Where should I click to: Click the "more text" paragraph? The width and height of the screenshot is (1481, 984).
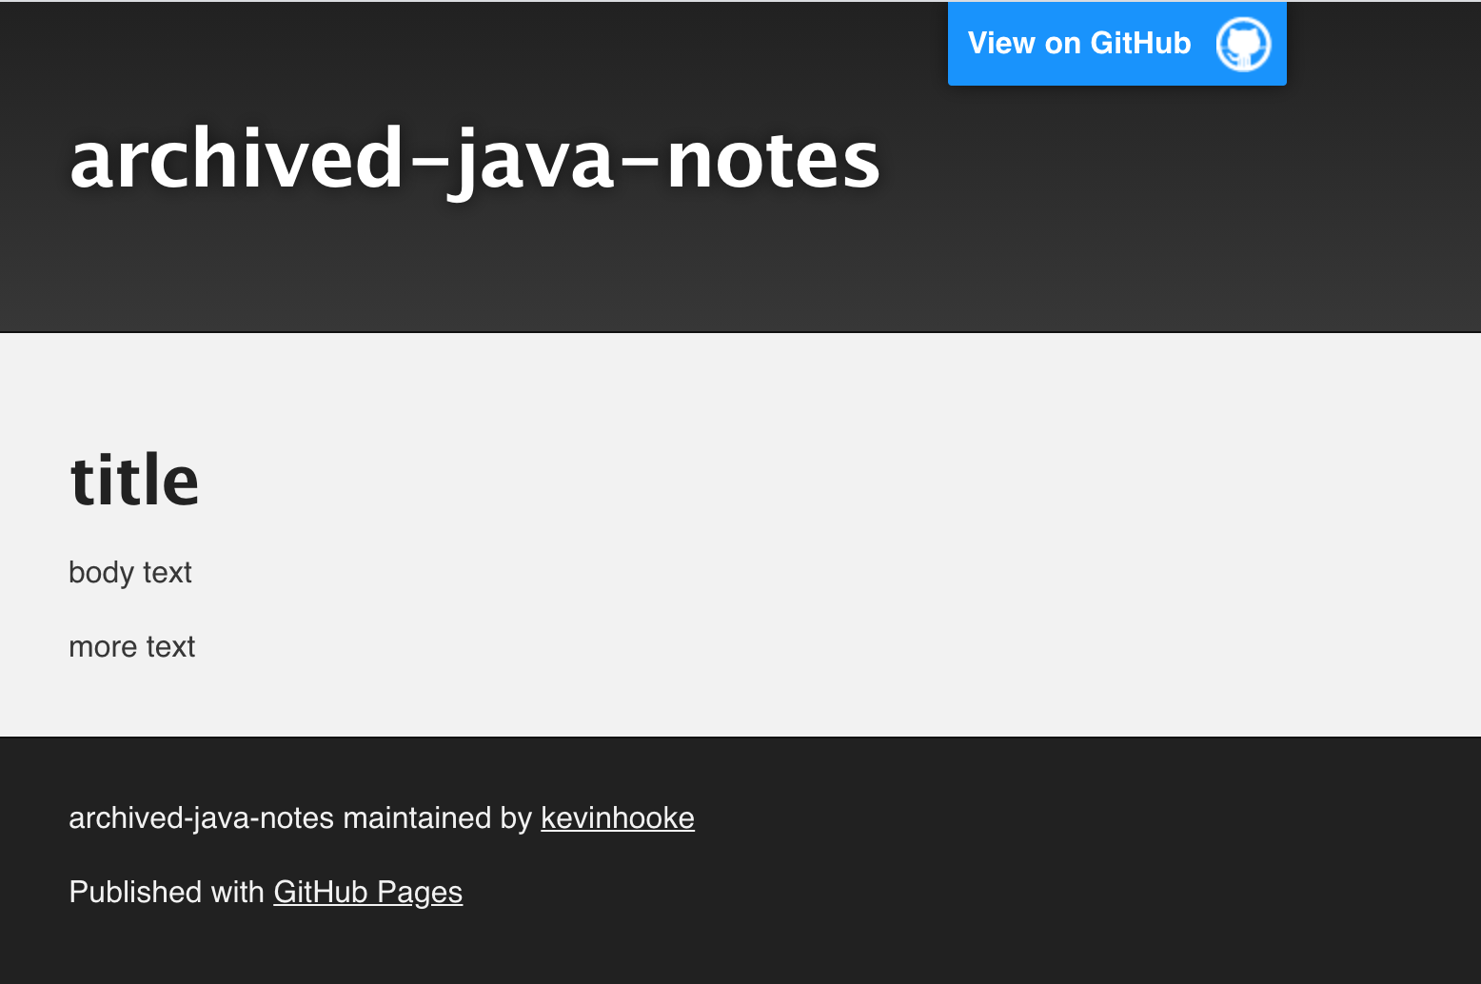click(x=132, y=646)
